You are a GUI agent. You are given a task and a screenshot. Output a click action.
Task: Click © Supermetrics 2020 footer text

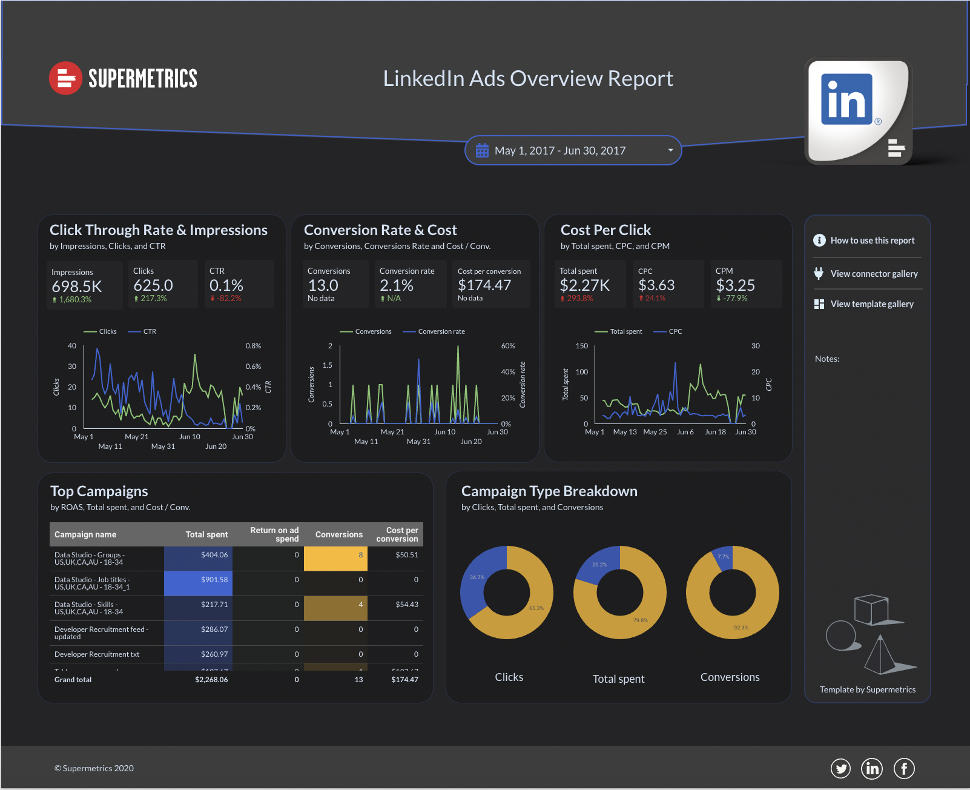tap(94, 768)
